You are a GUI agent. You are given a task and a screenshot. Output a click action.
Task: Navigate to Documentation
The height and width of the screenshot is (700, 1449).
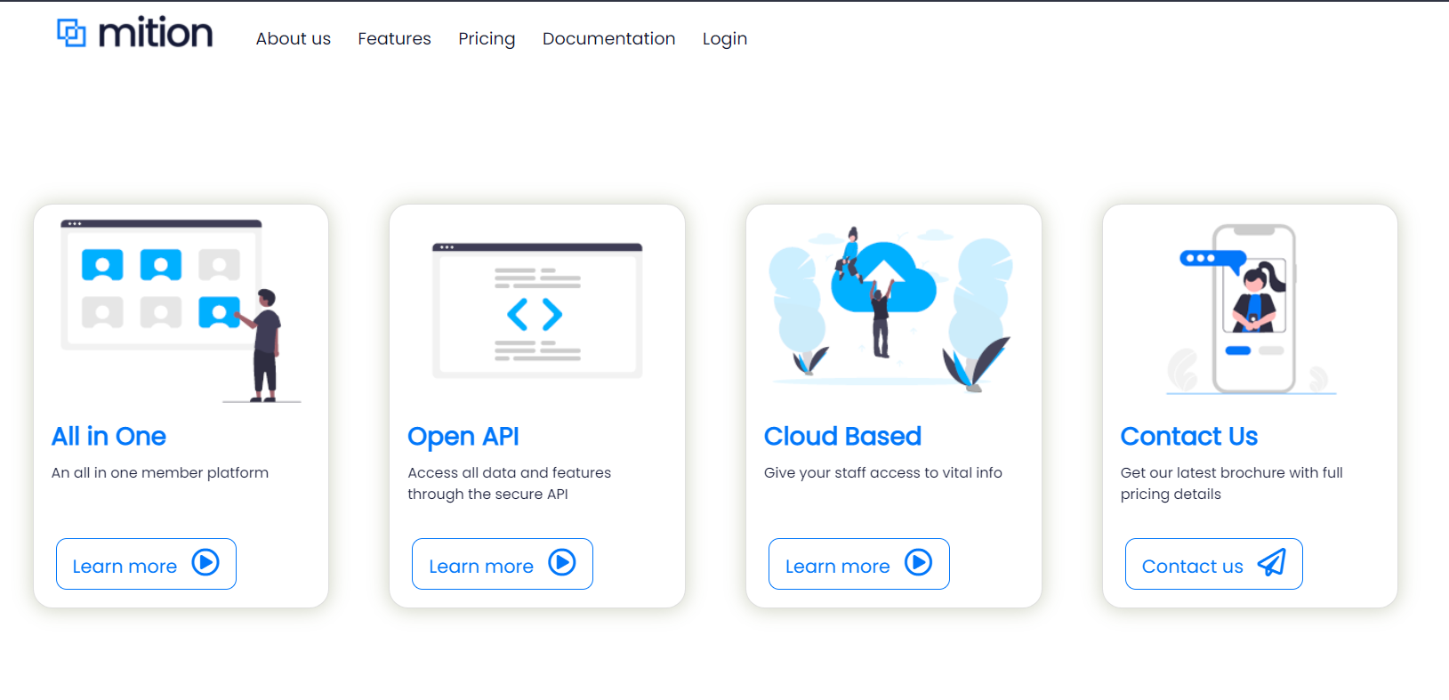[609, 38]
